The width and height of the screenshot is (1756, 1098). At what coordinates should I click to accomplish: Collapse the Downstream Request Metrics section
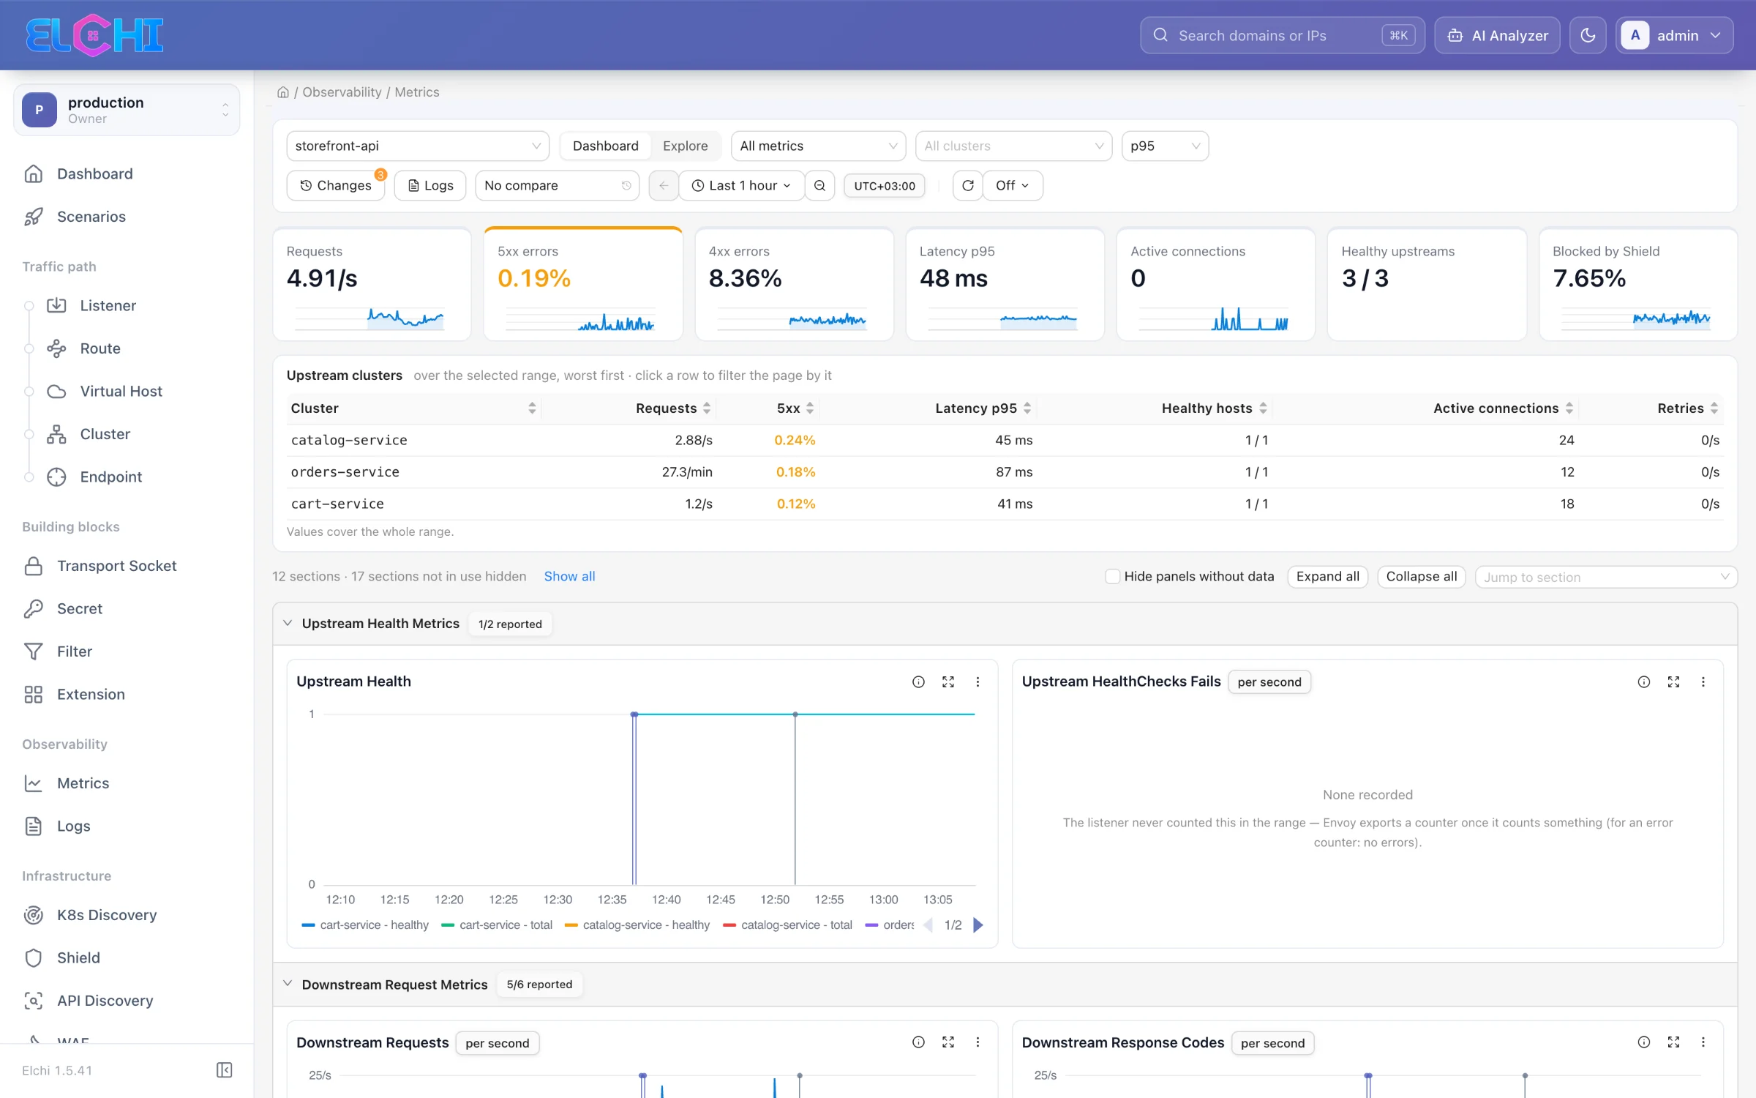pos(288,983)
